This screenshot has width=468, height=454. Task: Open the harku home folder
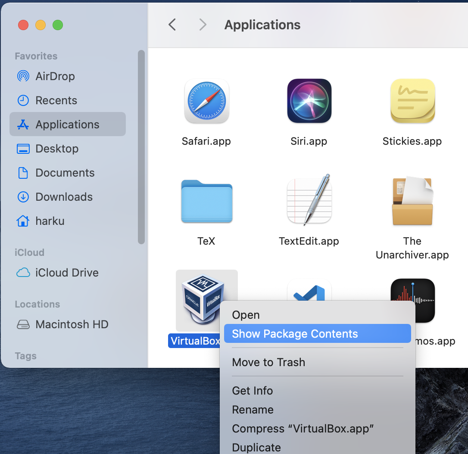[x=68, y=221]
